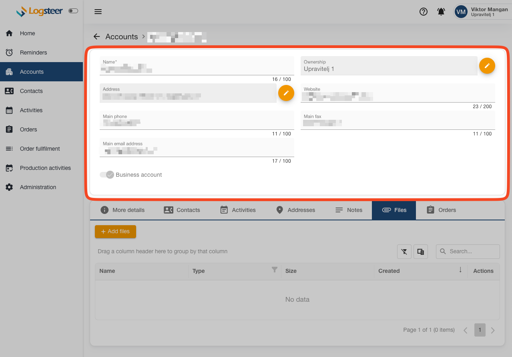Go to Reminders in the sidebar
512x357 pixels.
tap(33, 52)
